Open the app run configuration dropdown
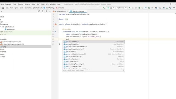The width and height of the screenshot is (176, 99). pos(111,8)
